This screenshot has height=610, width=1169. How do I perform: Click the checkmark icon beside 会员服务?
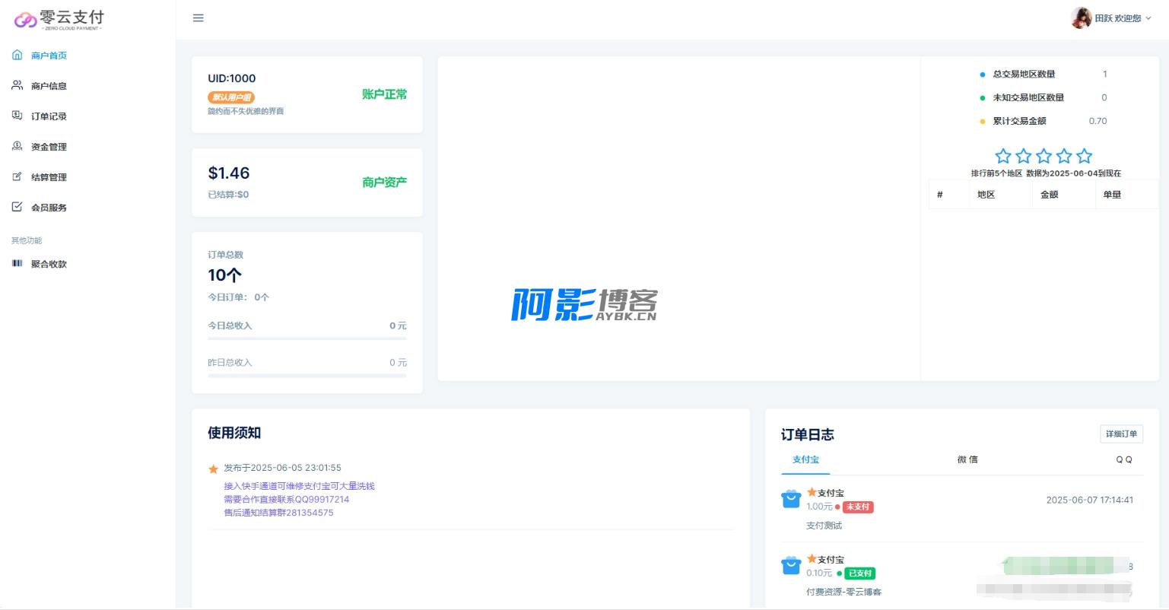[x=17, y=207]
